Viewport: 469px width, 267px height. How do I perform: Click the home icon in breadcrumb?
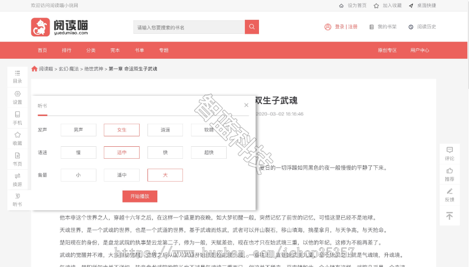click(34, 69)
